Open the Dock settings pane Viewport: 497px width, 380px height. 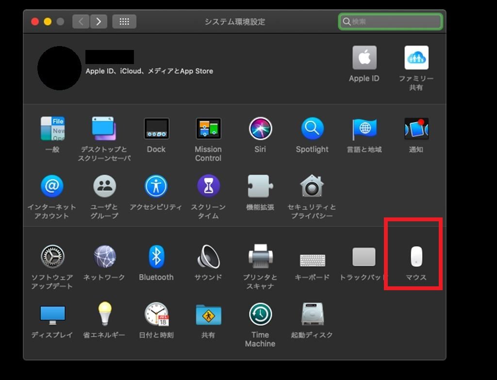click(x=156, y=129)
